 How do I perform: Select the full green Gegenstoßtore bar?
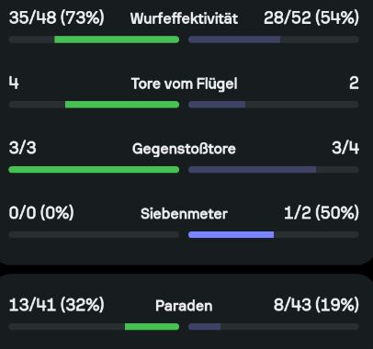(x=94, y=170)
